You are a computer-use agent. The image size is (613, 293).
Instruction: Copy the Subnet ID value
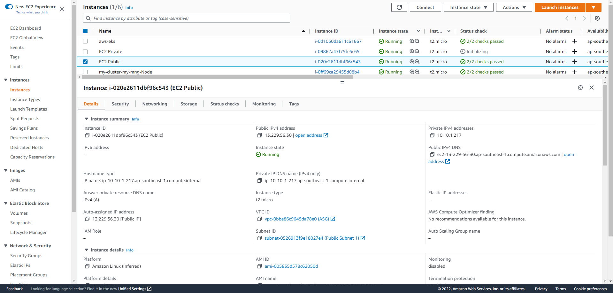pyautogui.click(x=259, y=238)
